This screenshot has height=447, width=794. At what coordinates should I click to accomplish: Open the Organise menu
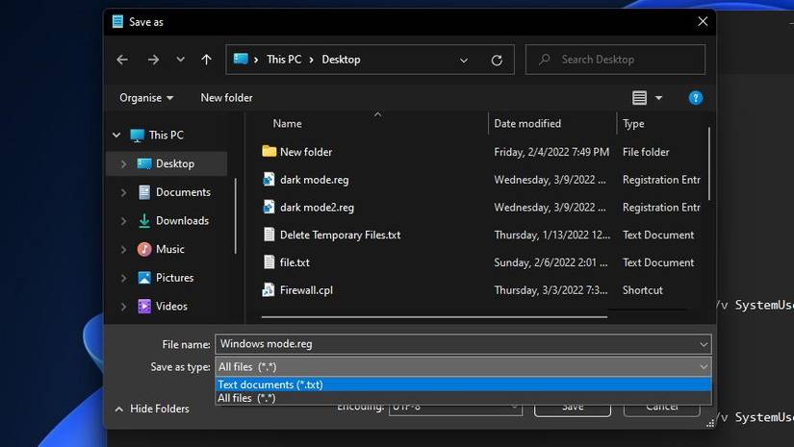[146, 98]
